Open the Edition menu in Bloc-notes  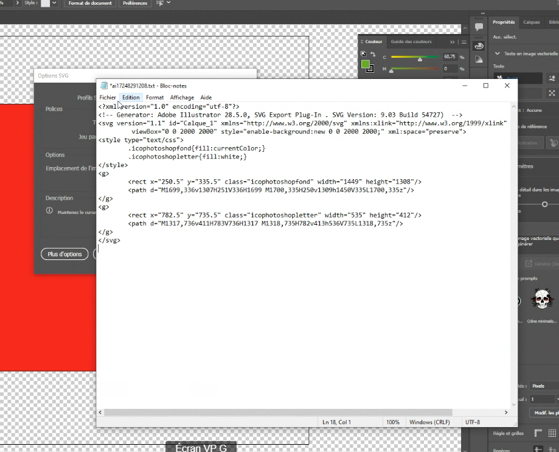click(131, 97)
